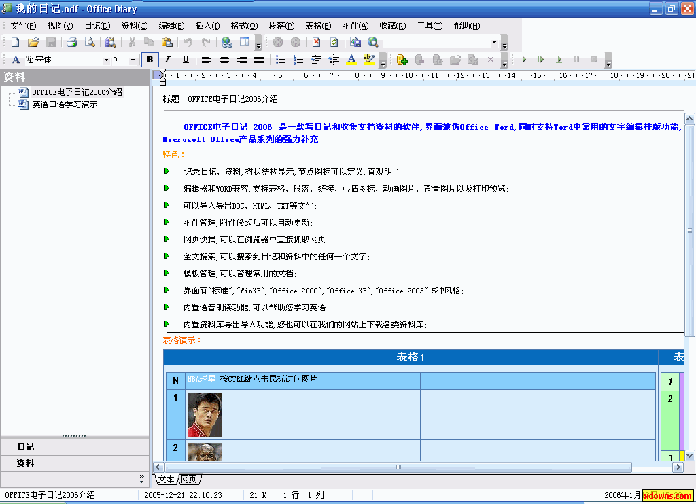Expand the web toolbar options arrow
This screenshot has width=696, height=504.
(x=504, y=44)
